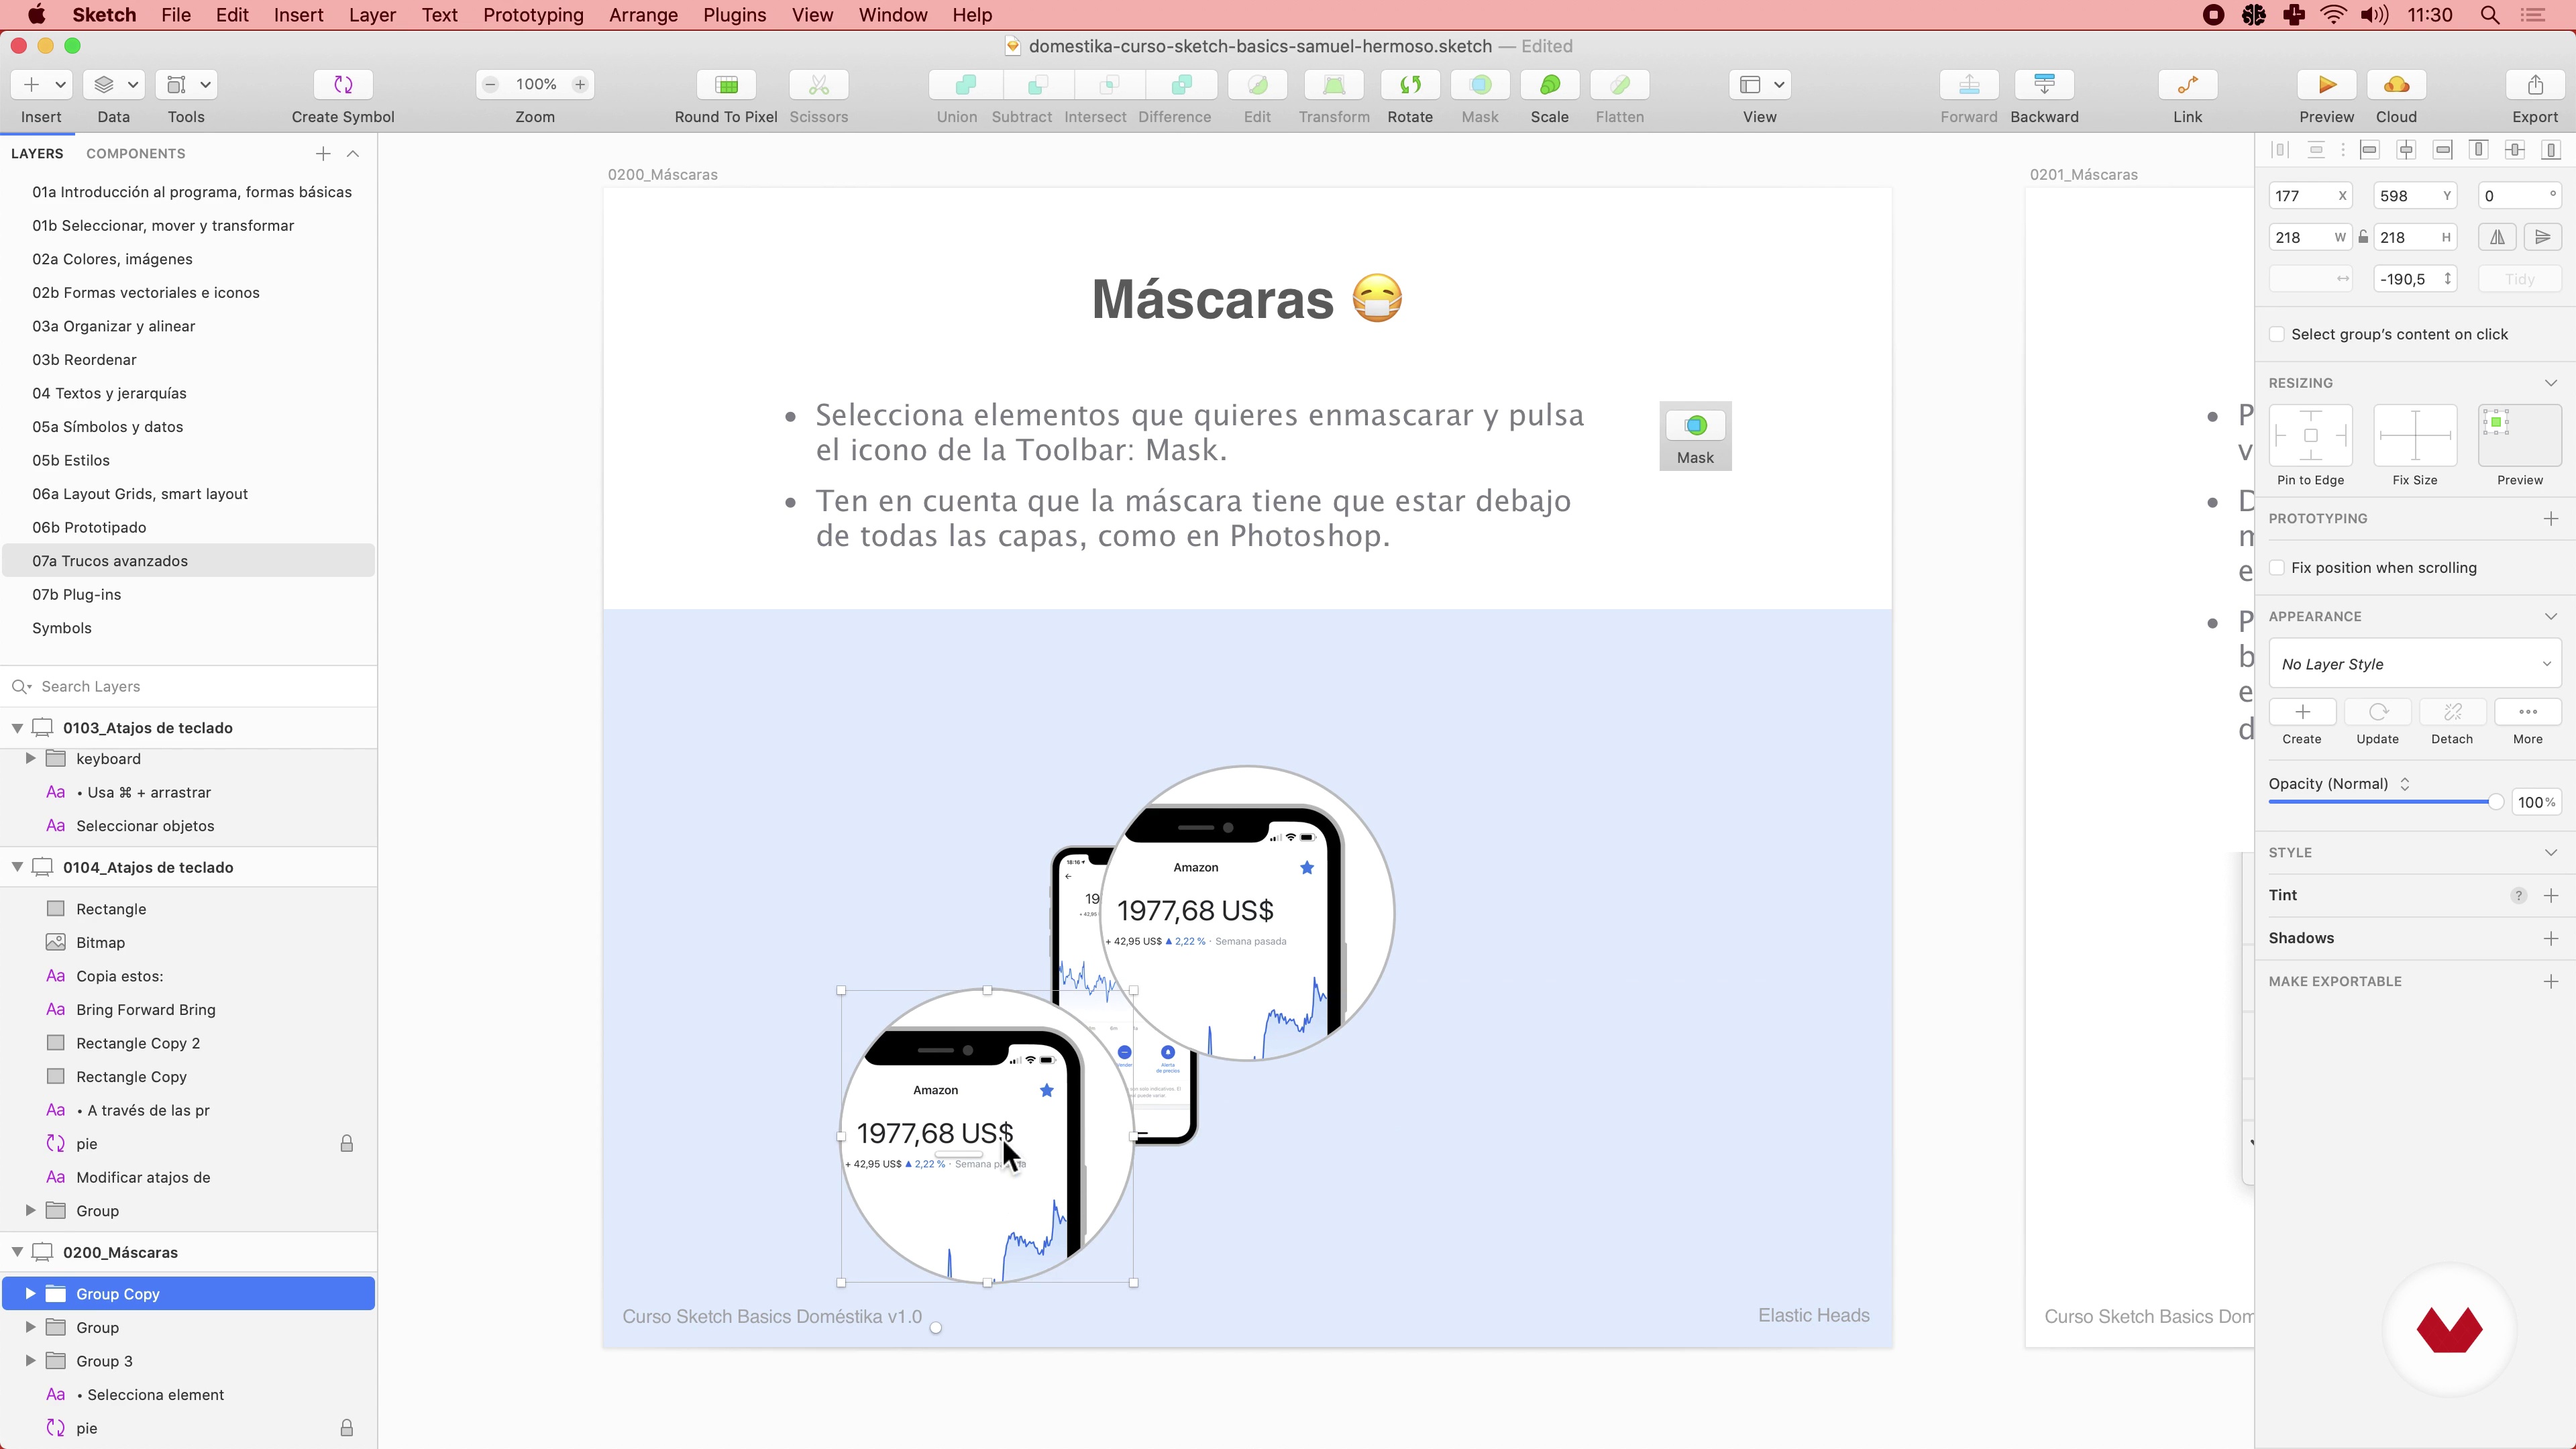
Task: Open the Prototyping menu
Action: [533, 15]
